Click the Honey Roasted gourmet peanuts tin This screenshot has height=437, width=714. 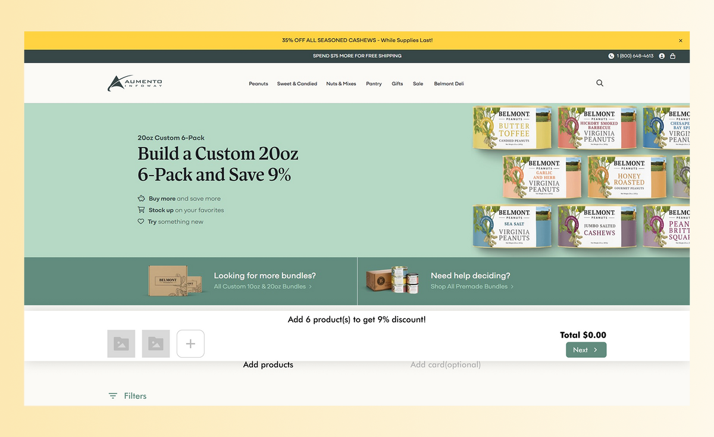(627, 177)
